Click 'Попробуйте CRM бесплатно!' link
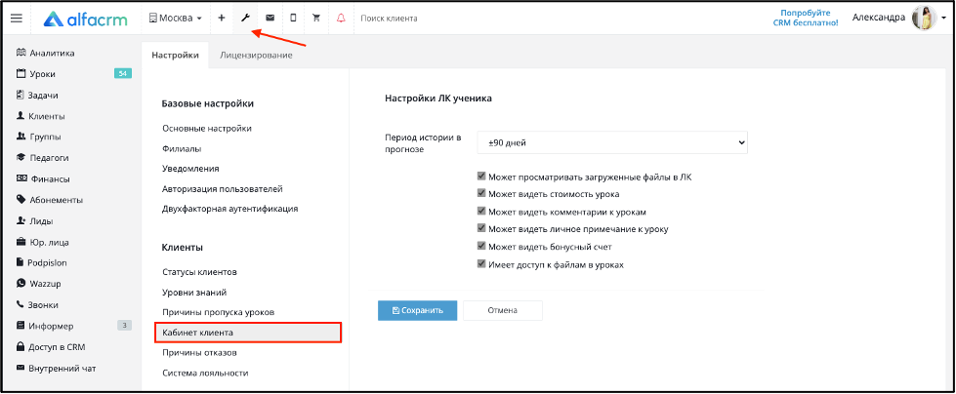Viewport: 956px width, 394px height. click(810, 18)
